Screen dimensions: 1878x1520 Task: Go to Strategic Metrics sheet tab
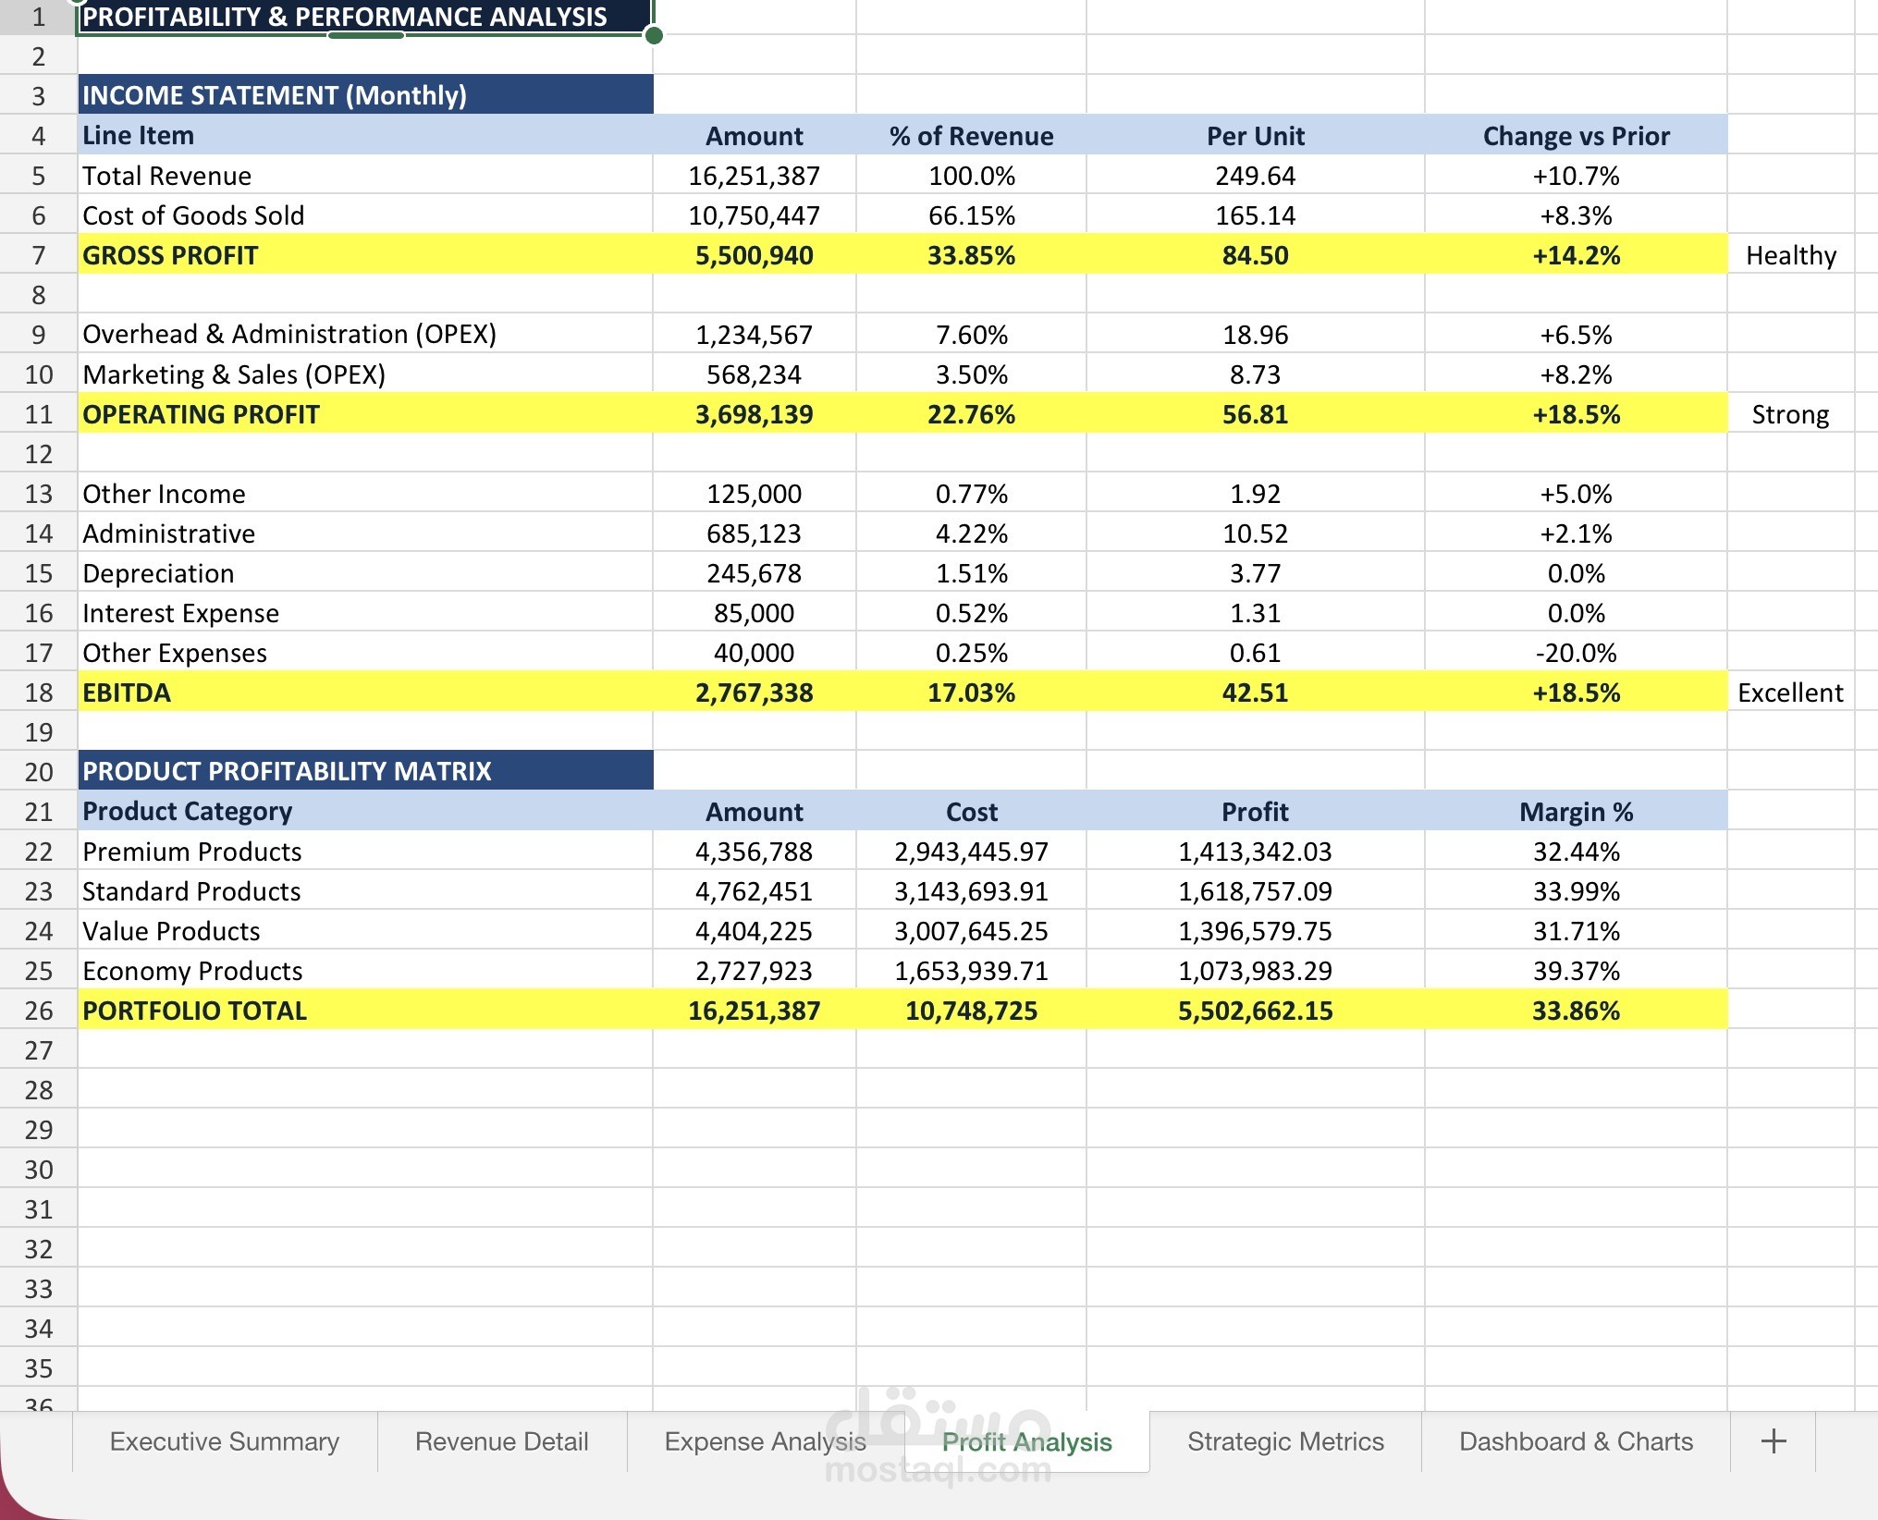[1284, 1441]
